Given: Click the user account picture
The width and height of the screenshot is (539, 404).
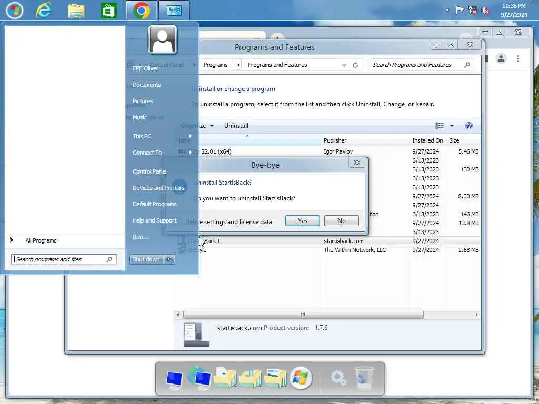Looking at the screenshot, I should pyautogui.click(x=163, y=39).
